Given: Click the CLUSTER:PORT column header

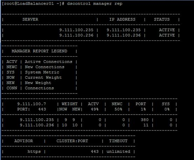Looking at the screenshot, I should coord(72,141).
